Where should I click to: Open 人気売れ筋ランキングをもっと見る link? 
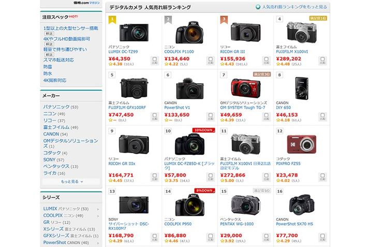(294, 7)
